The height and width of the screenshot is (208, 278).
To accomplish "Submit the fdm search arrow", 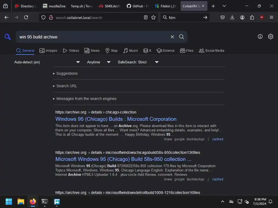I will [205, 17].
